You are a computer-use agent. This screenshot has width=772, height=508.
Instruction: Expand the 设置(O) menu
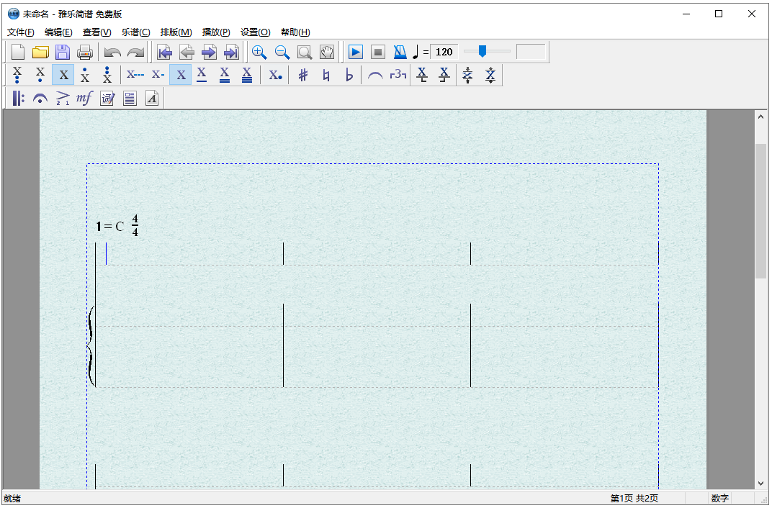[x=255, y=32]
